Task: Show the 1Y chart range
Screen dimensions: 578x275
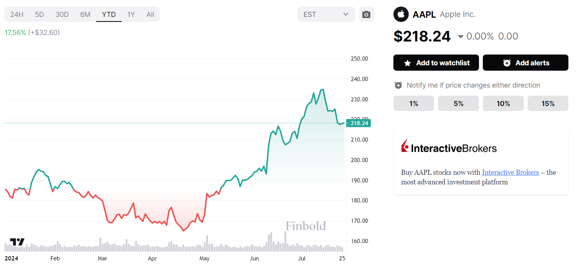Action: coord(131,15)
